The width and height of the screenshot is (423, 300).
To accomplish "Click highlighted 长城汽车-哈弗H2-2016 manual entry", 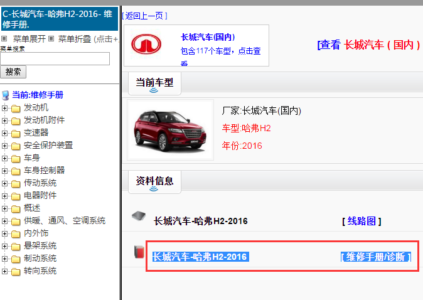I will (200, 257).
